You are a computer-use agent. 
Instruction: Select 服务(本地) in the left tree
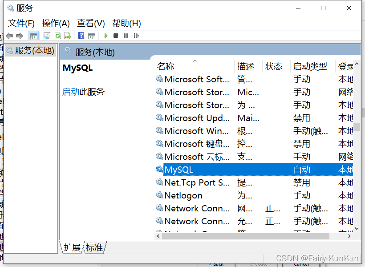point(31,50)
